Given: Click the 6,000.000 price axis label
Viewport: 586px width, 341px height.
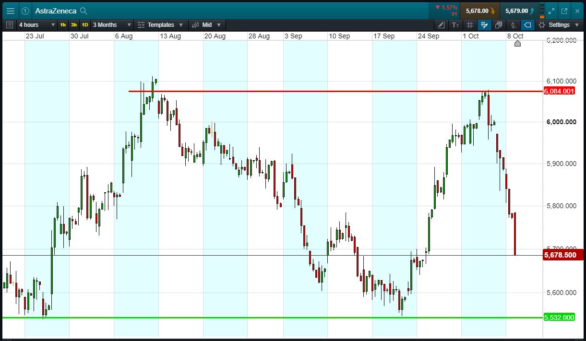Looking at the screenshot, I should 561,122.
